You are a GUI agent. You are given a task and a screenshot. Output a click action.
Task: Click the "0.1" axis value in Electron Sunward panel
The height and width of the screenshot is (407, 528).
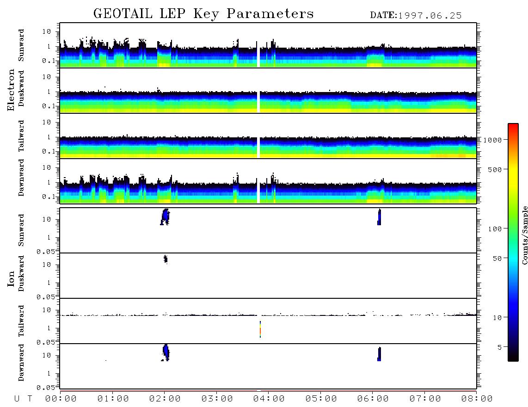(48, 61)
